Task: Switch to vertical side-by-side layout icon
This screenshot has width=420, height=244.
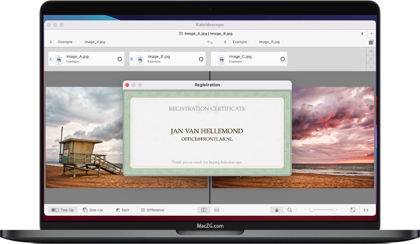Action: [204, 210]
